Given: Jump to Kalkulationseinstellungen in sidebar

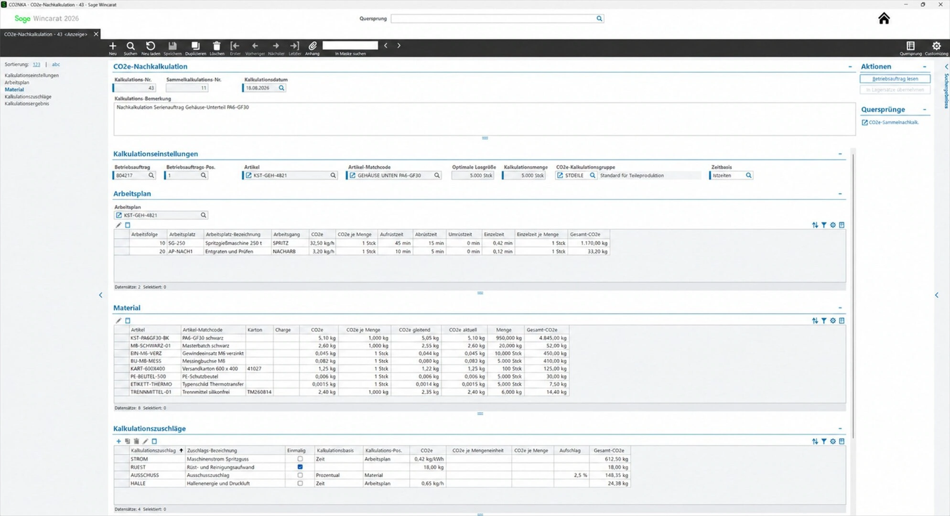Looking at the screenshot, I should pyautogui.click(x=32, y=75).
